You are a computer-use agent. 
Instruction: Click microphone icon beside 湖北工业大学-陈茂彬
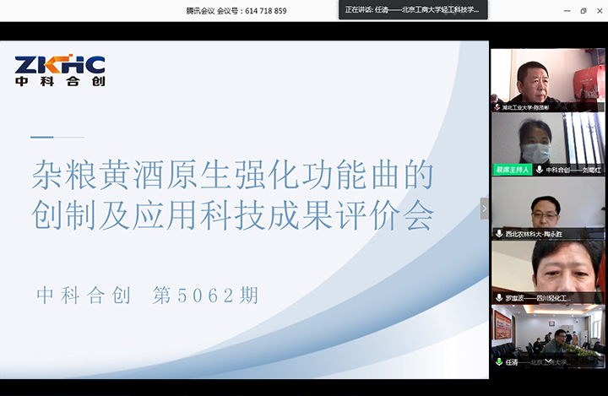497,107
